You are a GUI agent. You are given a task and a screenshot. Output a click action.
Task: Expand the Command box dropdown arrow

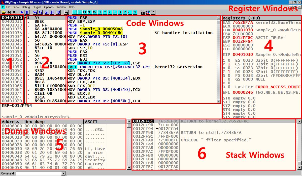[63, 173]
